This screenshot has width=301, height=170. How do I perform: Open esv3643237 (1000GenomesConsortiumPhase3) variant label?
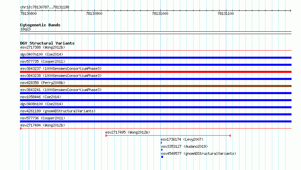(61, 68)
